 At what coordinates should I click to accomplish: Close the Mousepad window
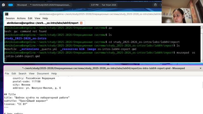pos(200,68)
